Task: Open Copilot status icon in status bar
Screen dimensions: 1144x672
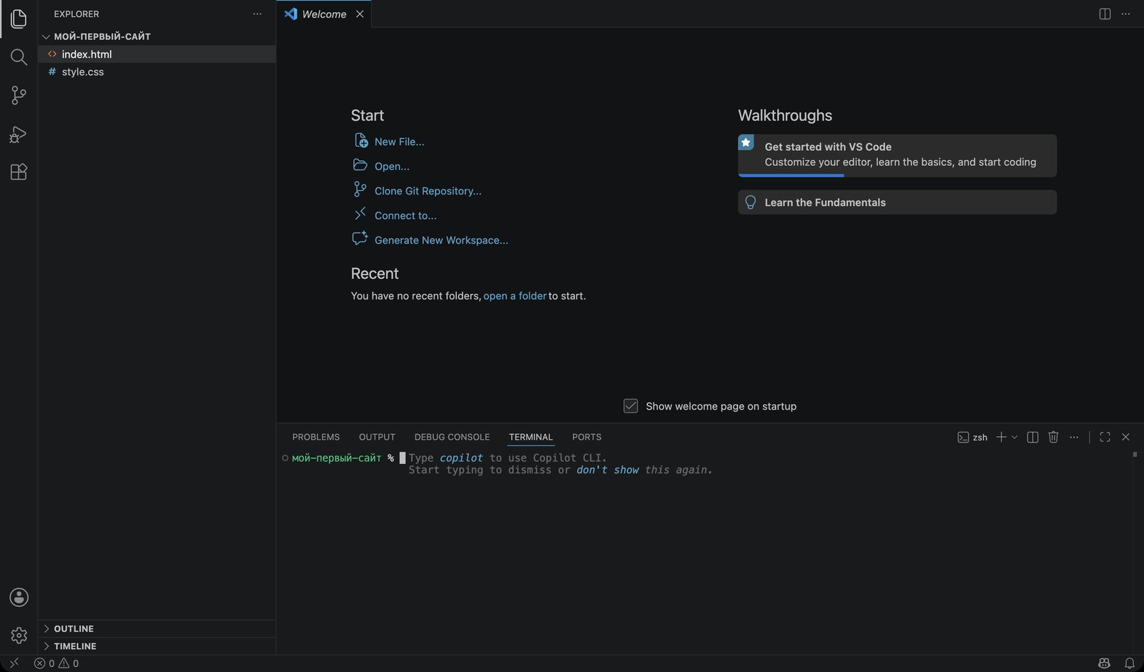Action: [1105, 663]
